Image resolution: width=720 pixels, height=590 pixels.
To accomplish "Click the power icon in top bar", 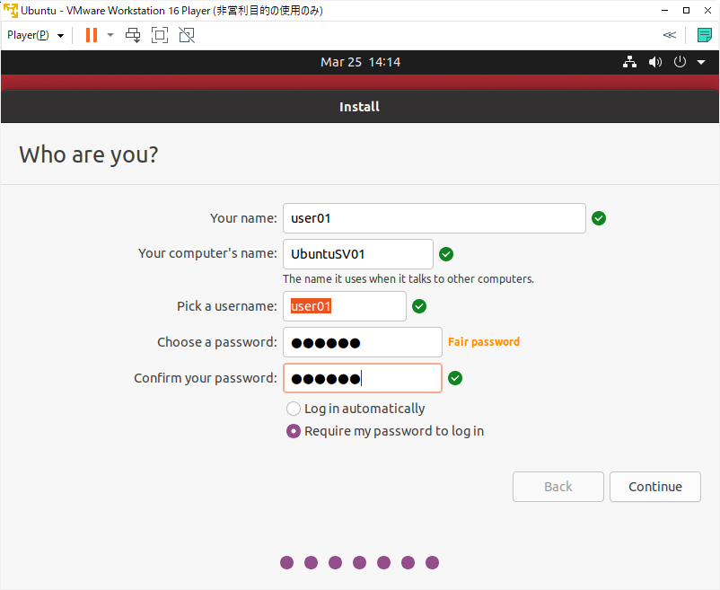I will (x=680, y=62).
